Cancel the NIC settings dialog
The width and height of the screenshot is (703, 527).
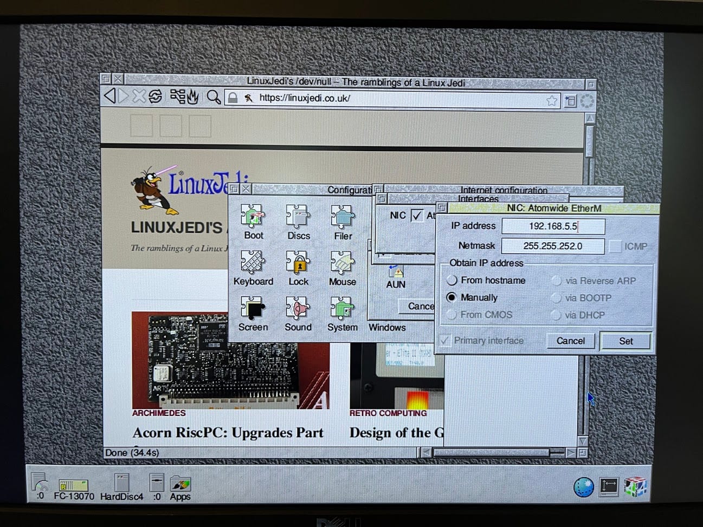coord(570,341)
